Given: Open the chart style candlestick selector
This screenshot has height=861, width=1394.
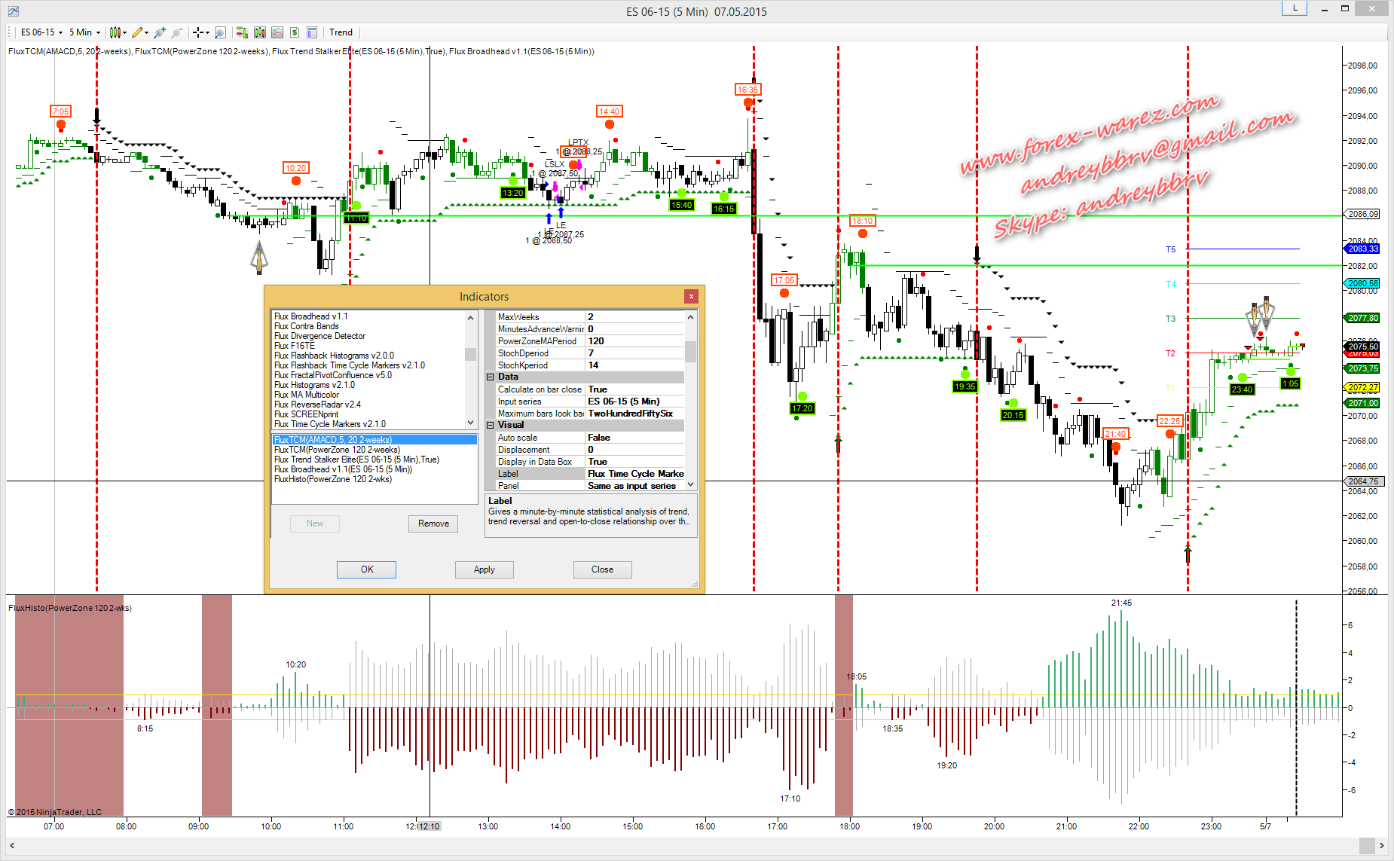Looking at the screenshot, I should pyautogui.click(x=117, y=32).
